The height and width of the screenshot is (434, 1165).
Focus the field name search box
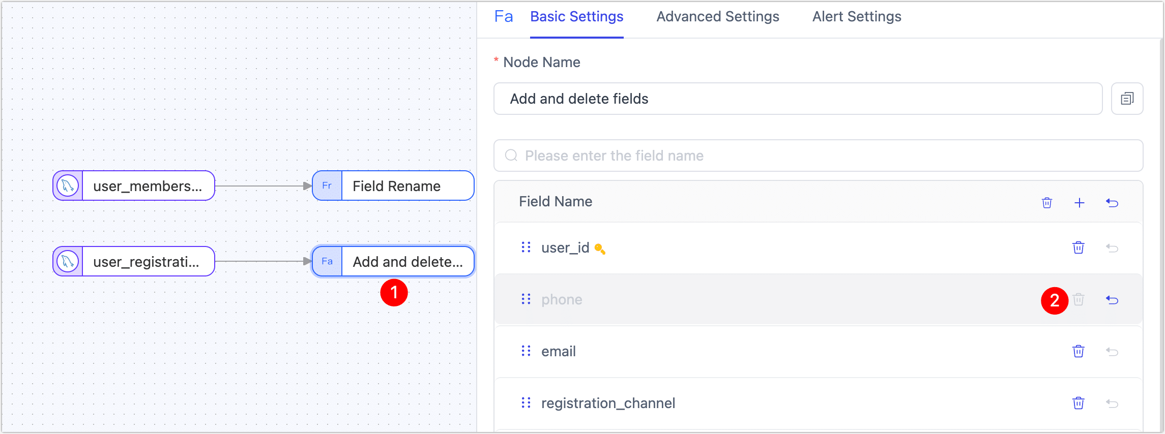click(x=818, y=156)
